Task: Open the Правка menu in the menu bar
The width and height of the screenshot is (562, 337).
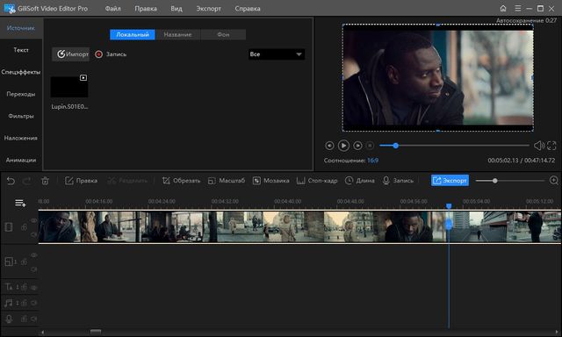Action: 146,8
